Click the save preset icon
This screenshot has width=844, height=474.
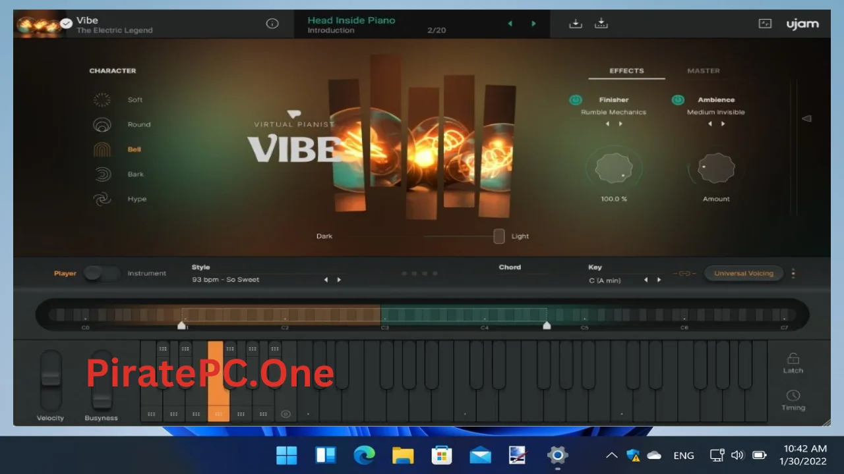pos(576,24)
